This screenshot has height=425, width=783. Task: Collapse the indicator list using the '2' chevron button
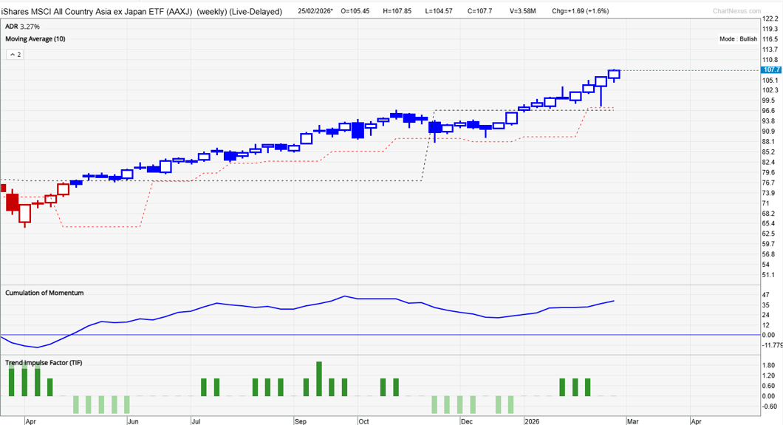15,55
